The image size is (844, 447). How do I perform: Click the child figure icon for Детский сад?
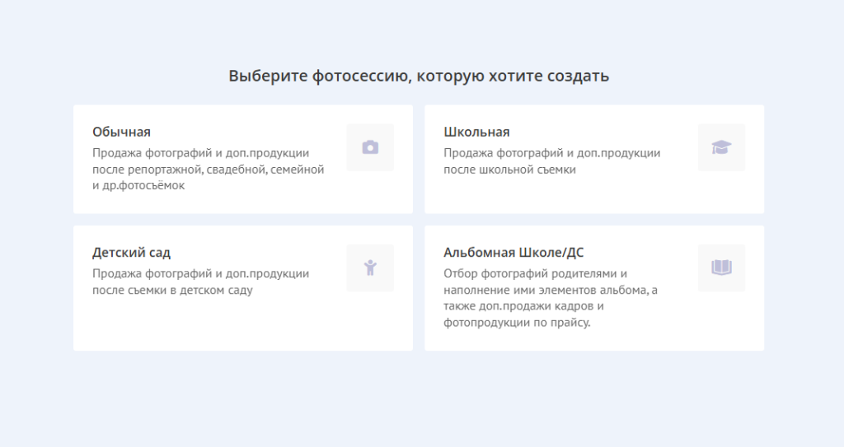coord(370,268)
